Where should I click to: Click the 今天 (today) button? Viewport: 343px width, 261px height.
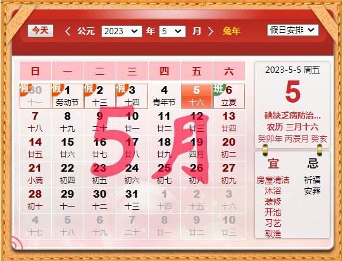coord(41,30)
